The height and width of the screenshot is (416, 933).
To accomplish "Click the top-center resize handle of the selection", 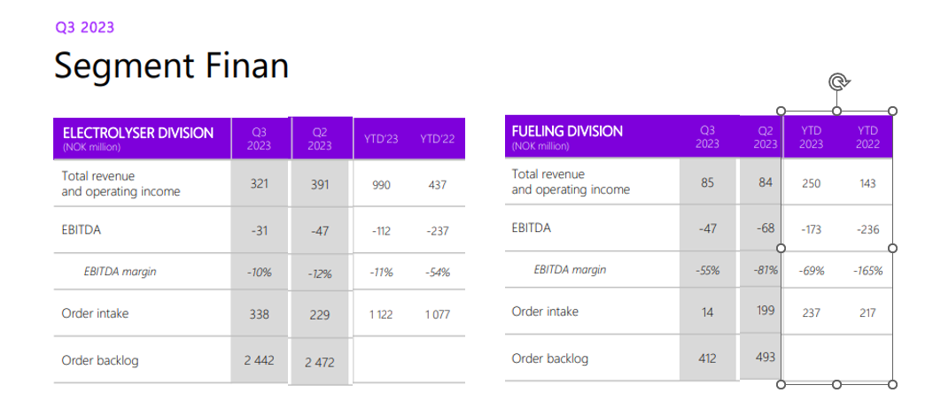I will point(836,112).
